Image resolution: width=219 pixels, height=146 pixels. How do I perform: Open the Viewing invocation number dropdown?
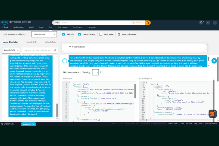[95, 72]
